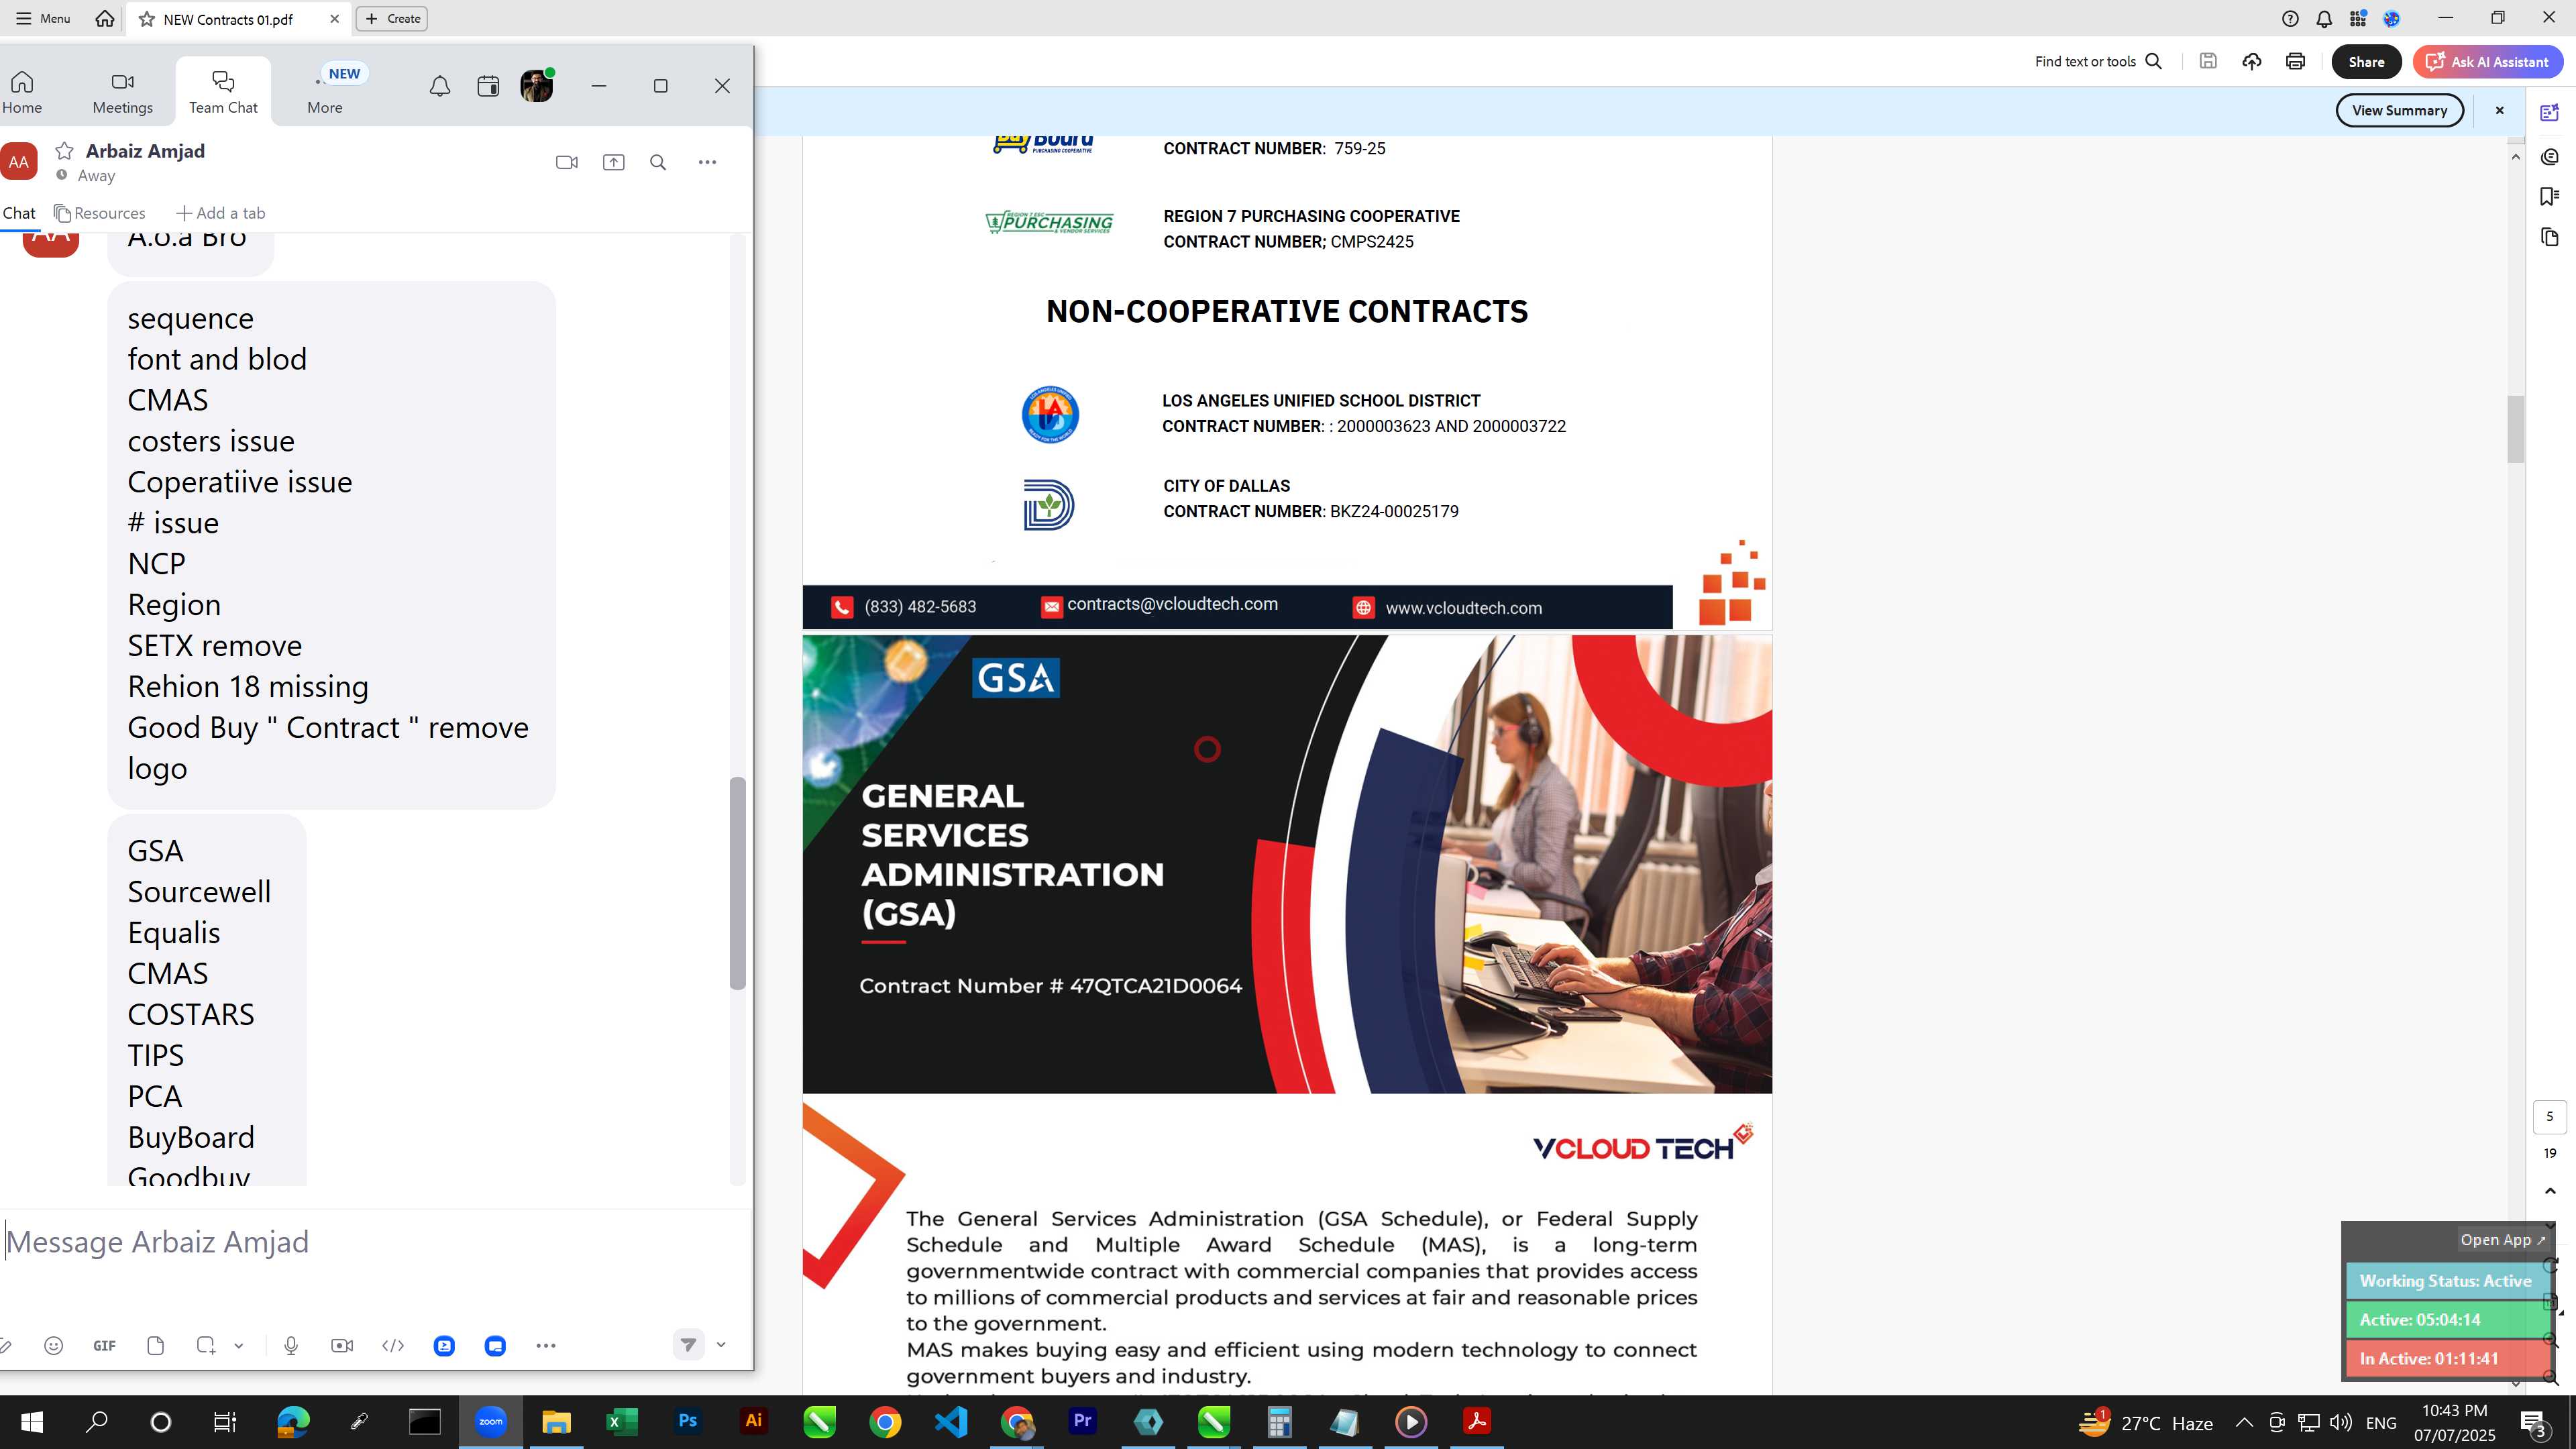Click View Summary button
The width and height of the screenshot is (2576, 1449).
click(x=2399, y=110)
